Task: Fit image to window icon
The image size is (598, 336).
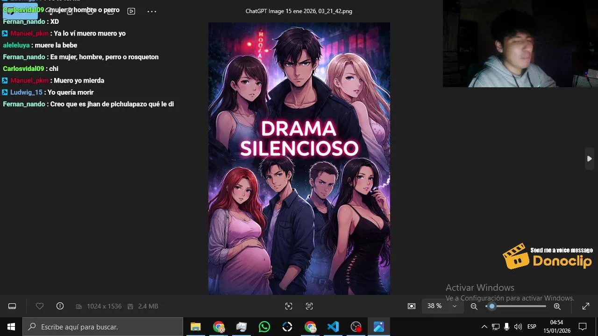Action: pos(412,306)
